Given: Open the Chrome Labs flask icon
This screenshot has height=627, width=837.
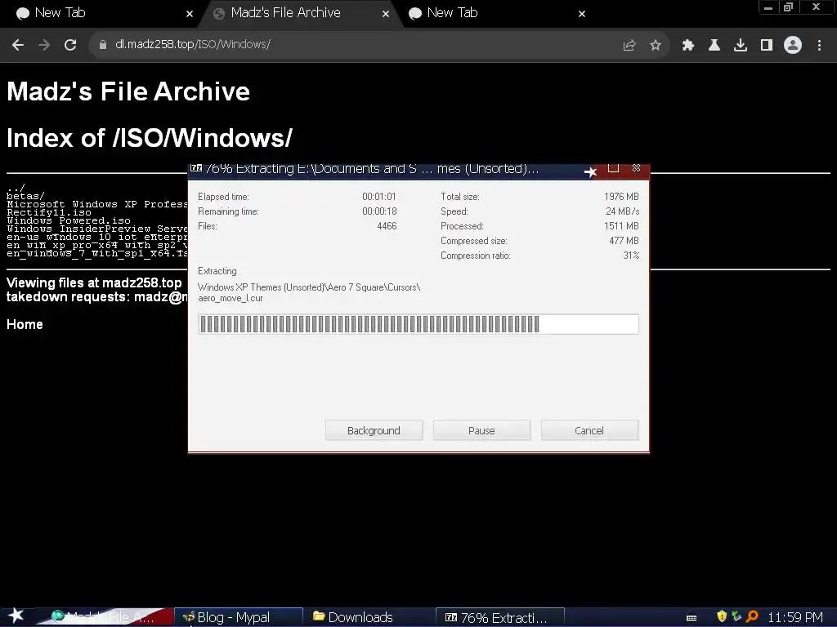Looking at the screenshot, I should 714,46.
